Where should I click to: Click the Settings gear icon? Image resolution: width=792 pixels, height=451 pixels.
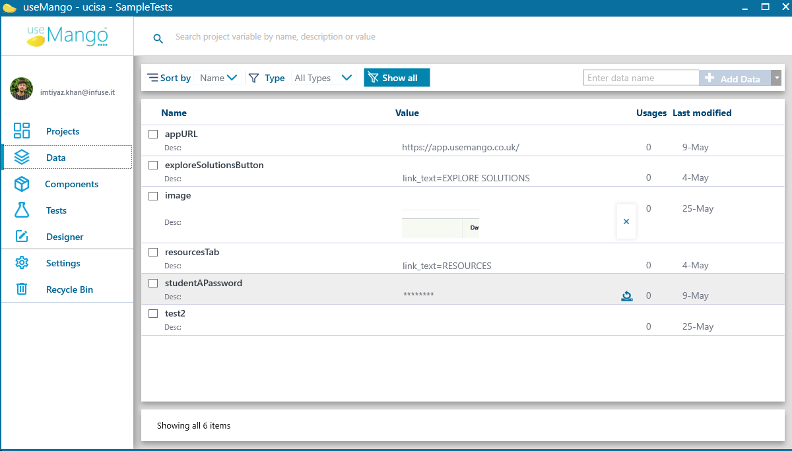(x=22, y=263)
